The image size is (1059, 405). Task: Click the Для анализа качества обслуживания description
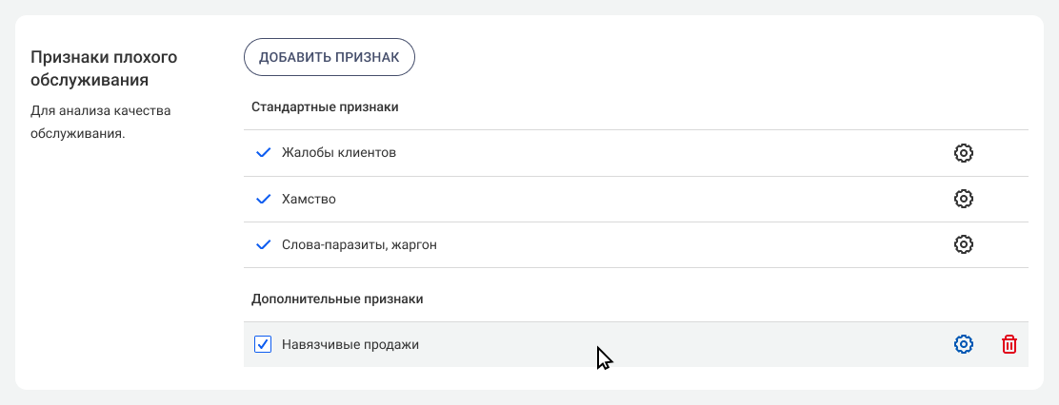click(x=100, y=122)
